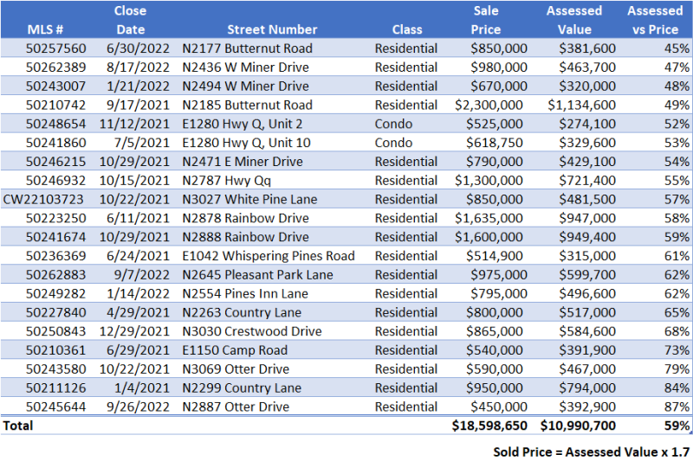Click the $1,134,600 assessed value cell

(x=581, y=105)
